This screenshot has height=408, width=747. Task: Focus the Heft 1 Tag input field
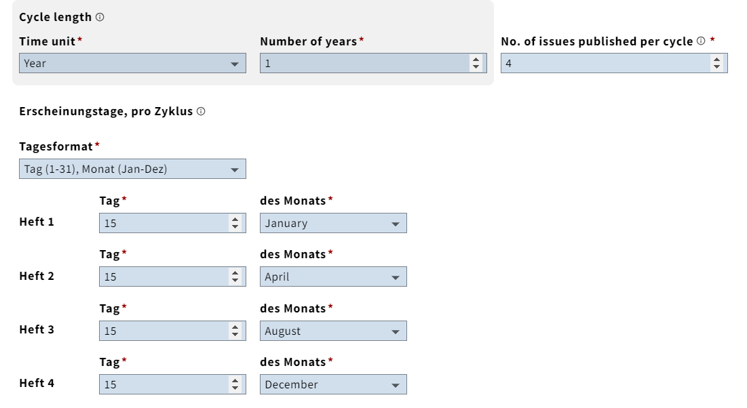click(x=163, y=223)
